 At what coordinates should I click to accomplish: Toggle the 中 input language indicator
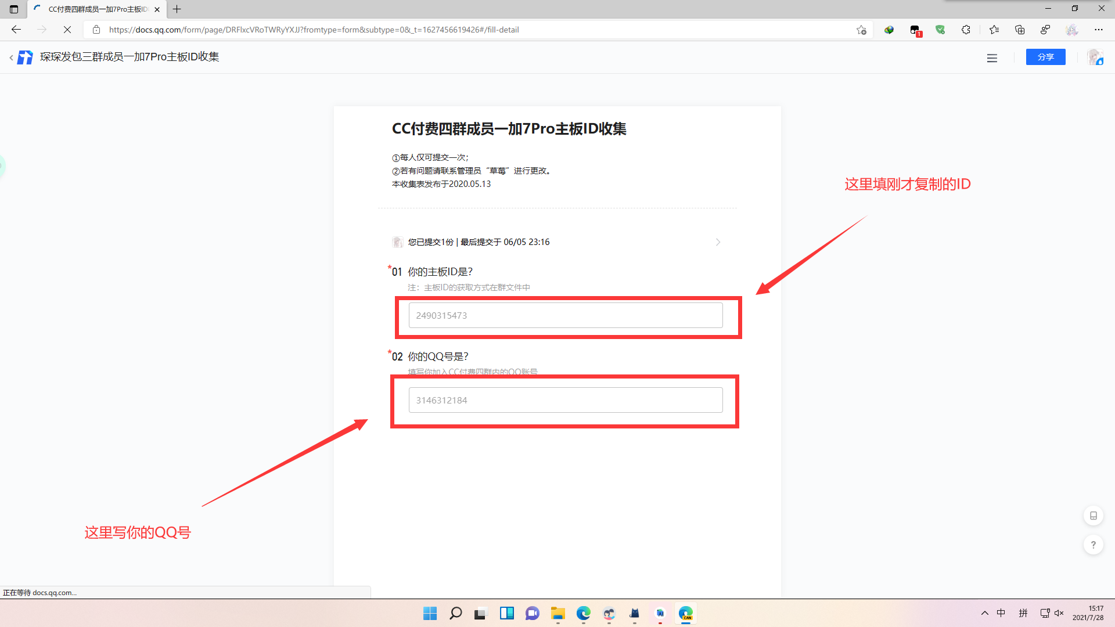tap(1001, 613)
